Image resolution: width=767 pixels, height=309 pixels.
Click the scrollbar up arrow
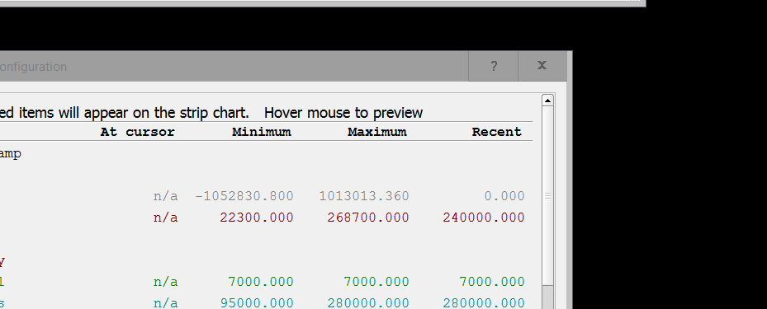547,101
